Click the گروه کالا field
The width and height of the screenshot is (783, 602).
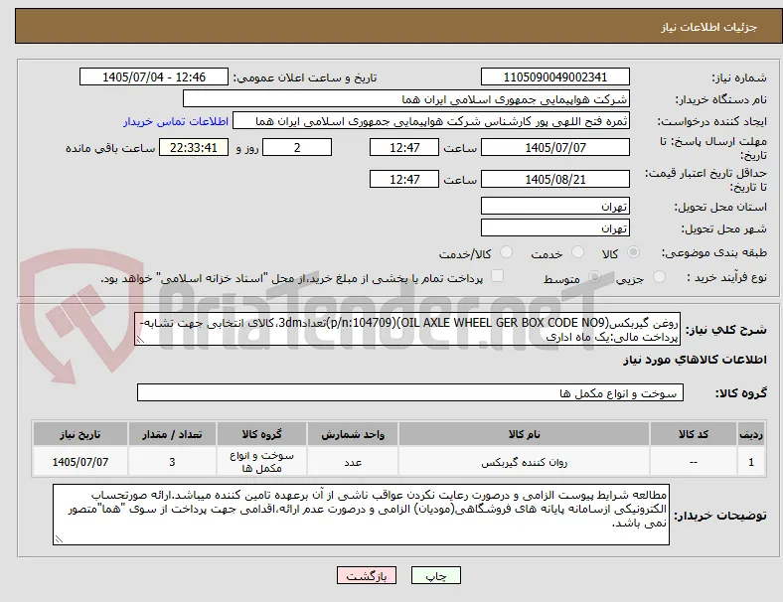coord(410,392)
